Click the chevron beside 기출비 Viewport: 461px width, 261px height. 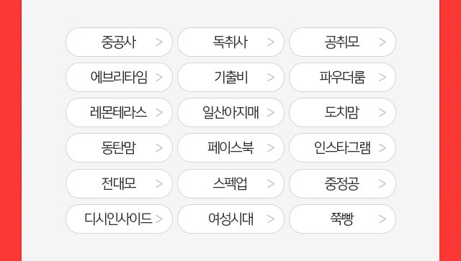coord(271,77)
